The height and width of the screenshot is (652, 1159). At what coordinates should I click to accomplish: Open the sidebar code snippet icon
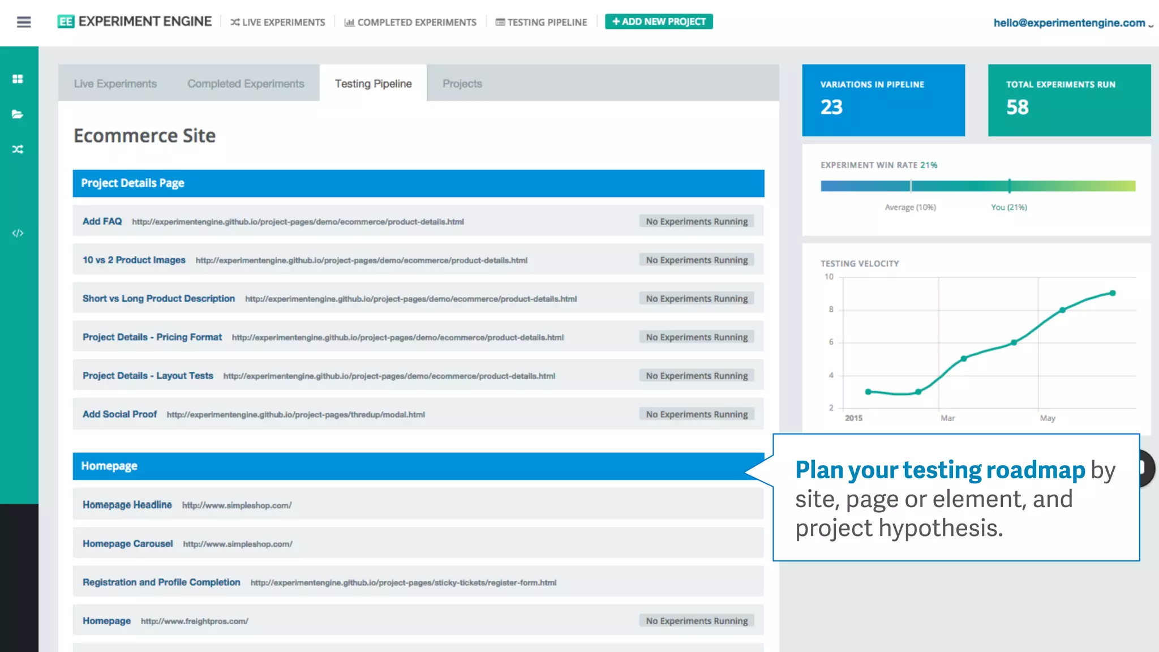coord(18,233)
